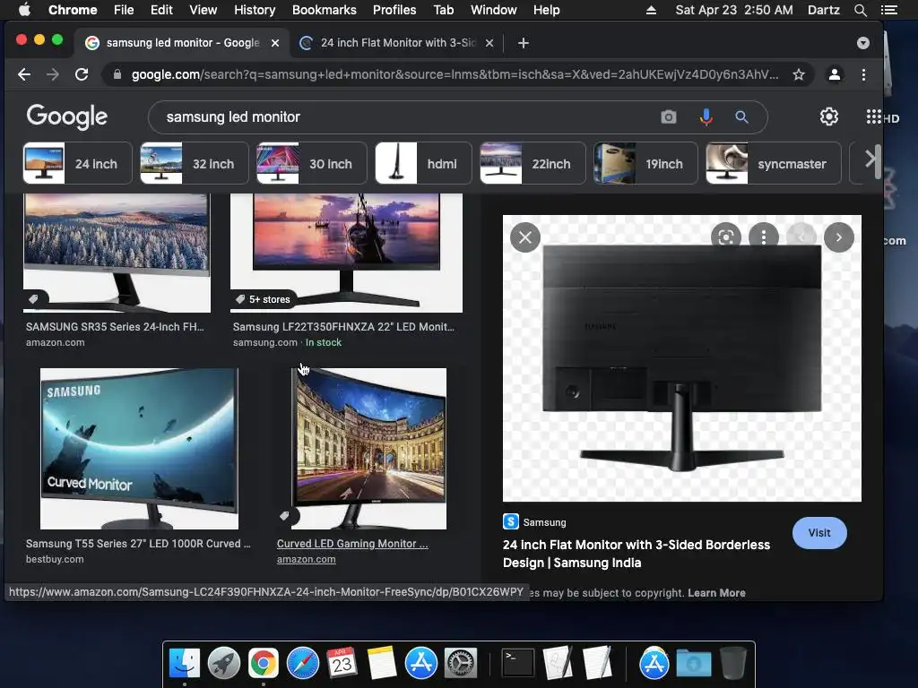Select the 19inch filter chip

645,163
